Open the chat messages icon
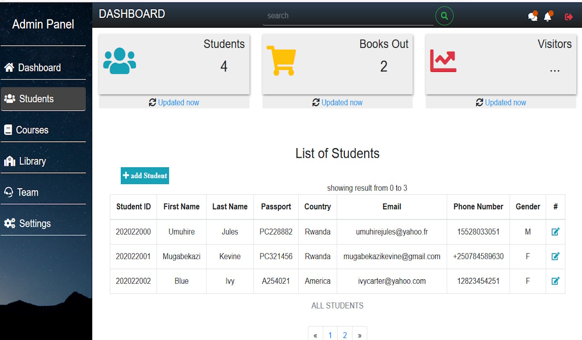 click(x=533, y=17)
